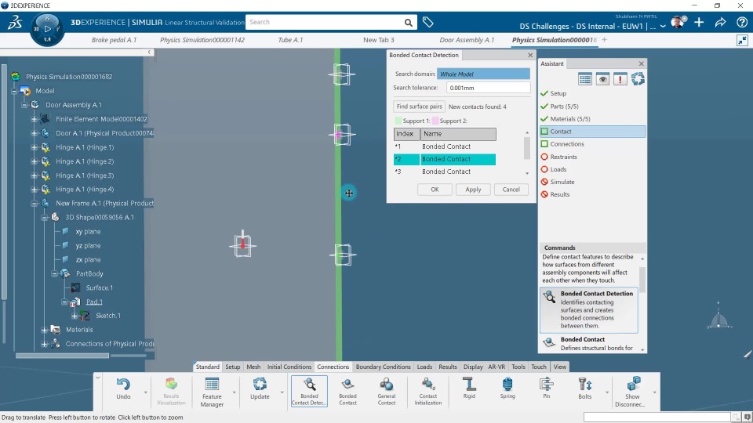Select the Bonded Contact Detection toolbar icon
Viewport: 753px width, 423px height.
coord(309,384)
